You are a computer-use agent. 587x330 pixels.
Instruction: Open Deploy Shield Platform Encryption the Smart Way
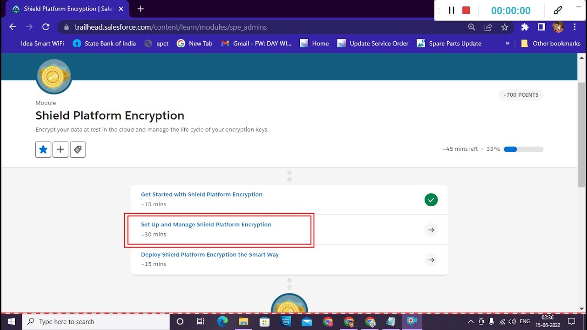(210, 254)
